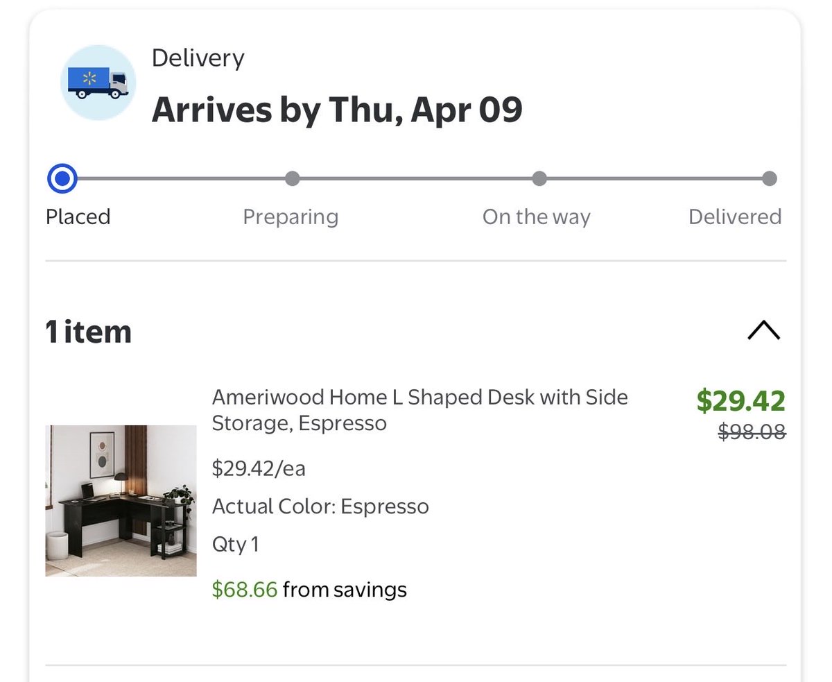Open the L Shaped Desk product thumbnail
The image size is (832, 682).
tap(121, 500)
